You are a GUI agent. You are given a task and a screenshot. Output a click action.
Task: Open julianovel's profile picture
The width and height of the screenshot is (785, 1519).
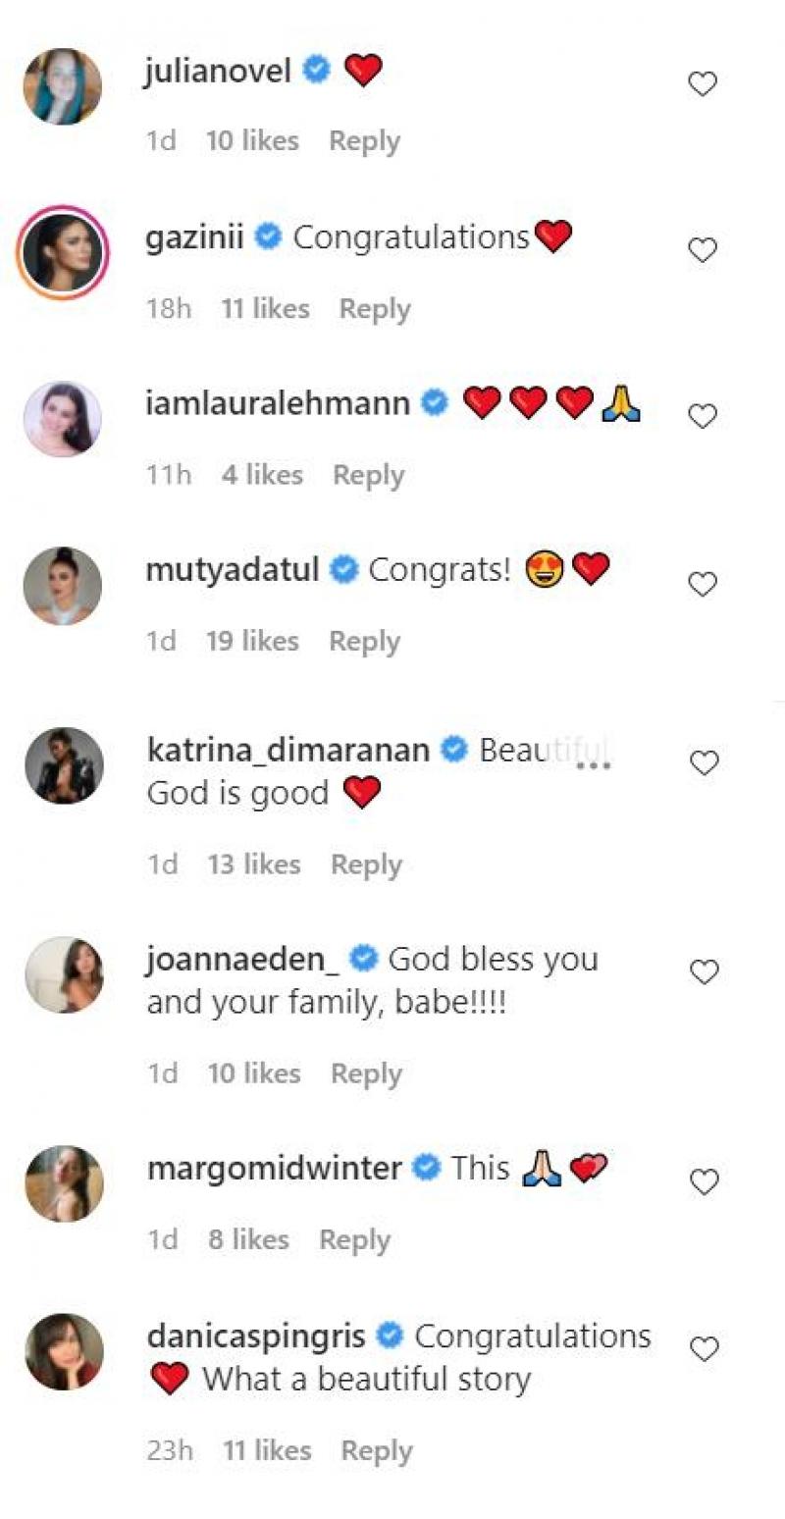tap(63, 86)
